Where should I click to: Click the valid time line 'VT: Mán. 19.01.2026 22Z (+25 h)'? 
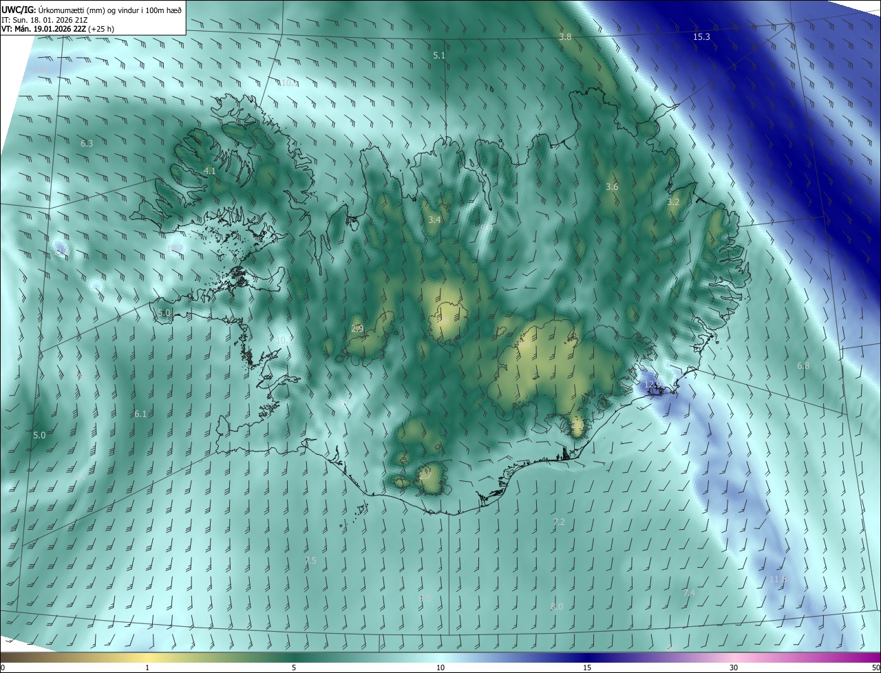(58, 29)
